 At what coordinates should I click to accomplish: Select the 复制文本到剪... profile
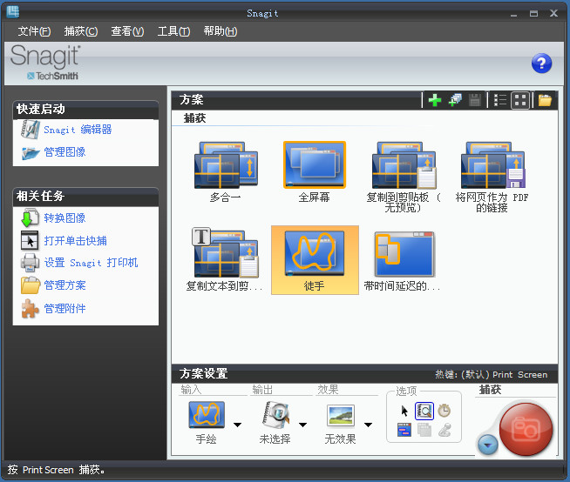225,260
